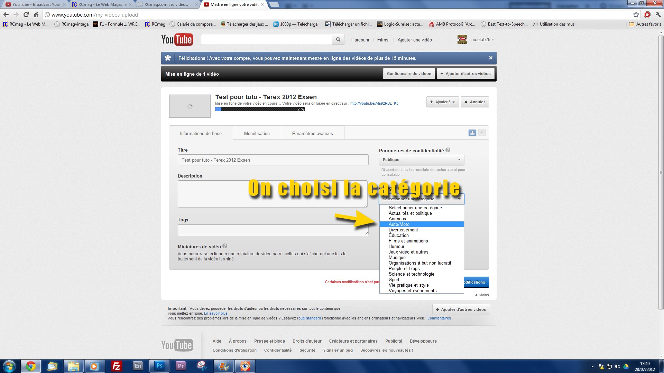Select Sport category

(x=422, y=279)
